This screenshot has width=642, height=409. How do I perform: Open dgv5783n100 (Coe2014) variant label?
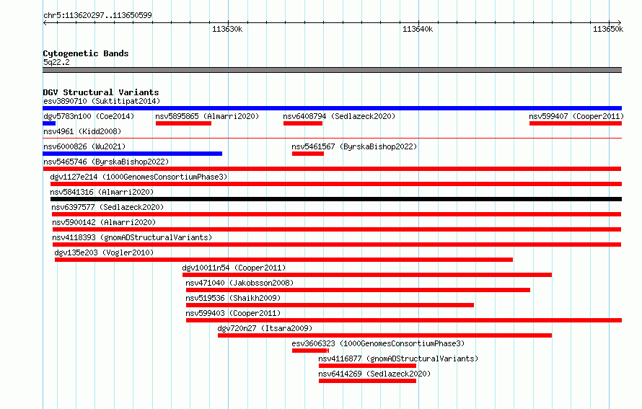(89, 116)
